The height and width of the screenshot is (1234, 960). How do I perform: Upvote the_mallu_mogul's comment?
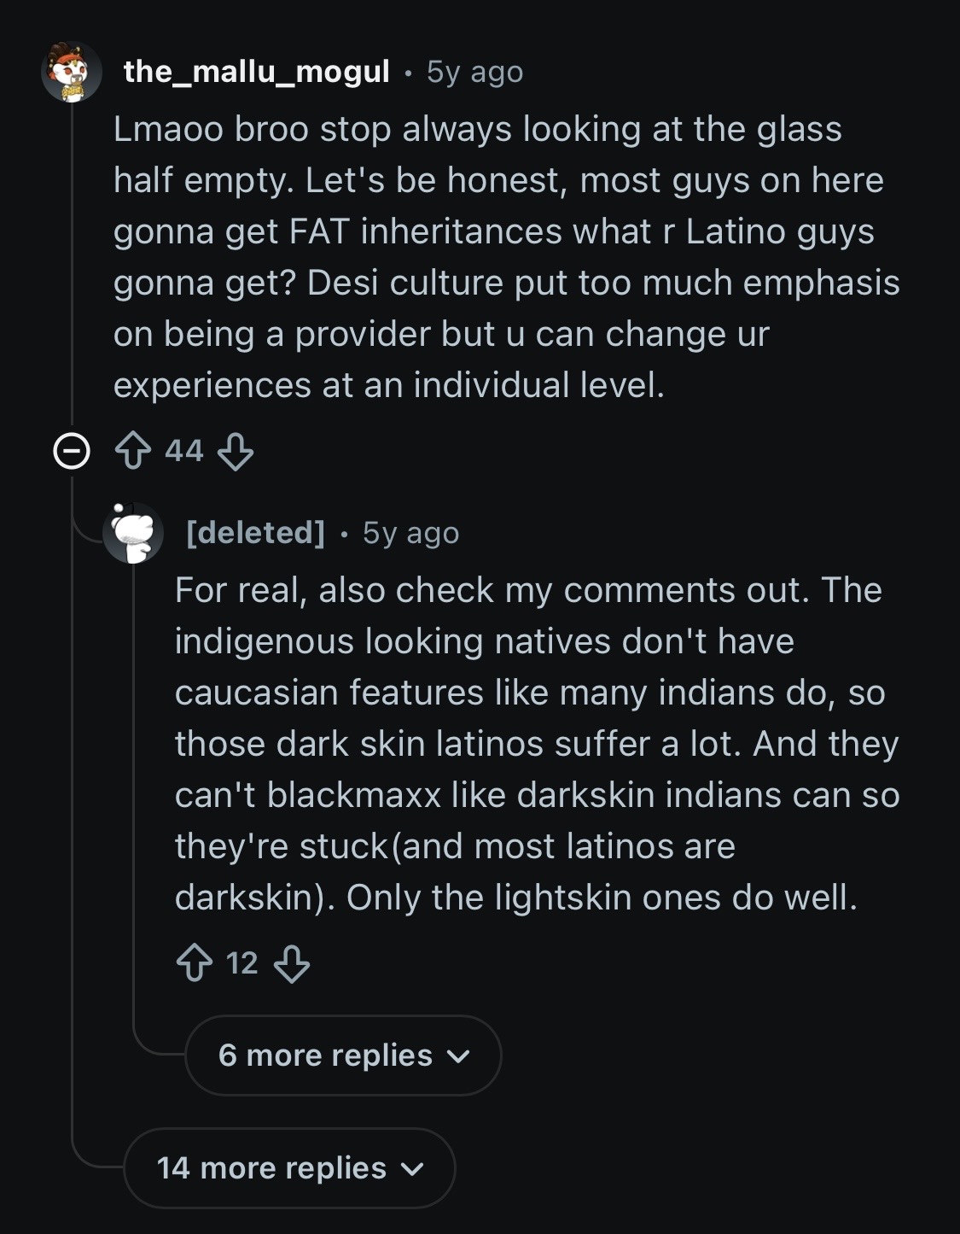click(133, 451)
